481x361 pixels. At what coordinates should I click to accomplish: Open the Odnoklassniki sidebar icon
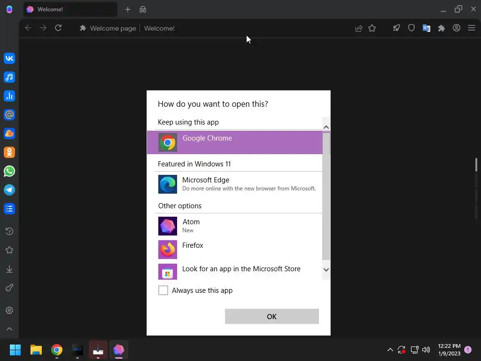9,152
